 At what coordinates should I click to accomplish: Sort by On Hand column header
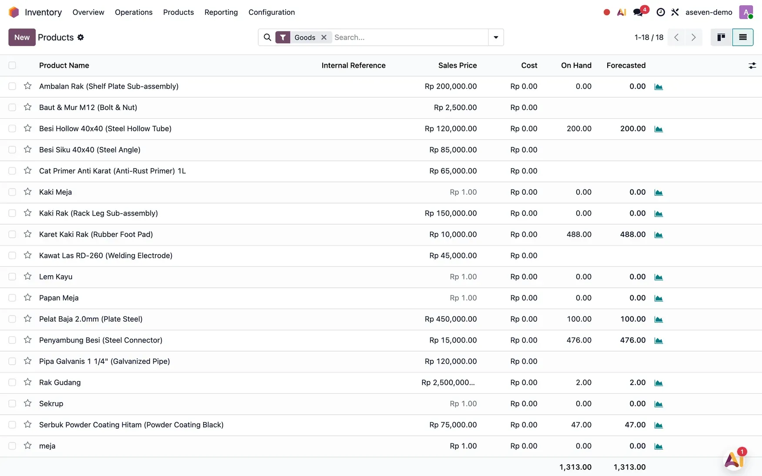576,65
